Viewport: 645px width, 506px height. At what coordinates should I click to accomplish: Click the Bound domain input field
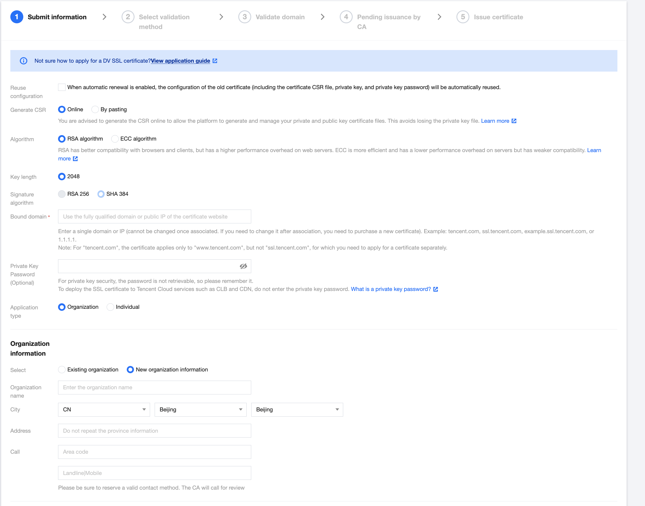pos(154,216)
